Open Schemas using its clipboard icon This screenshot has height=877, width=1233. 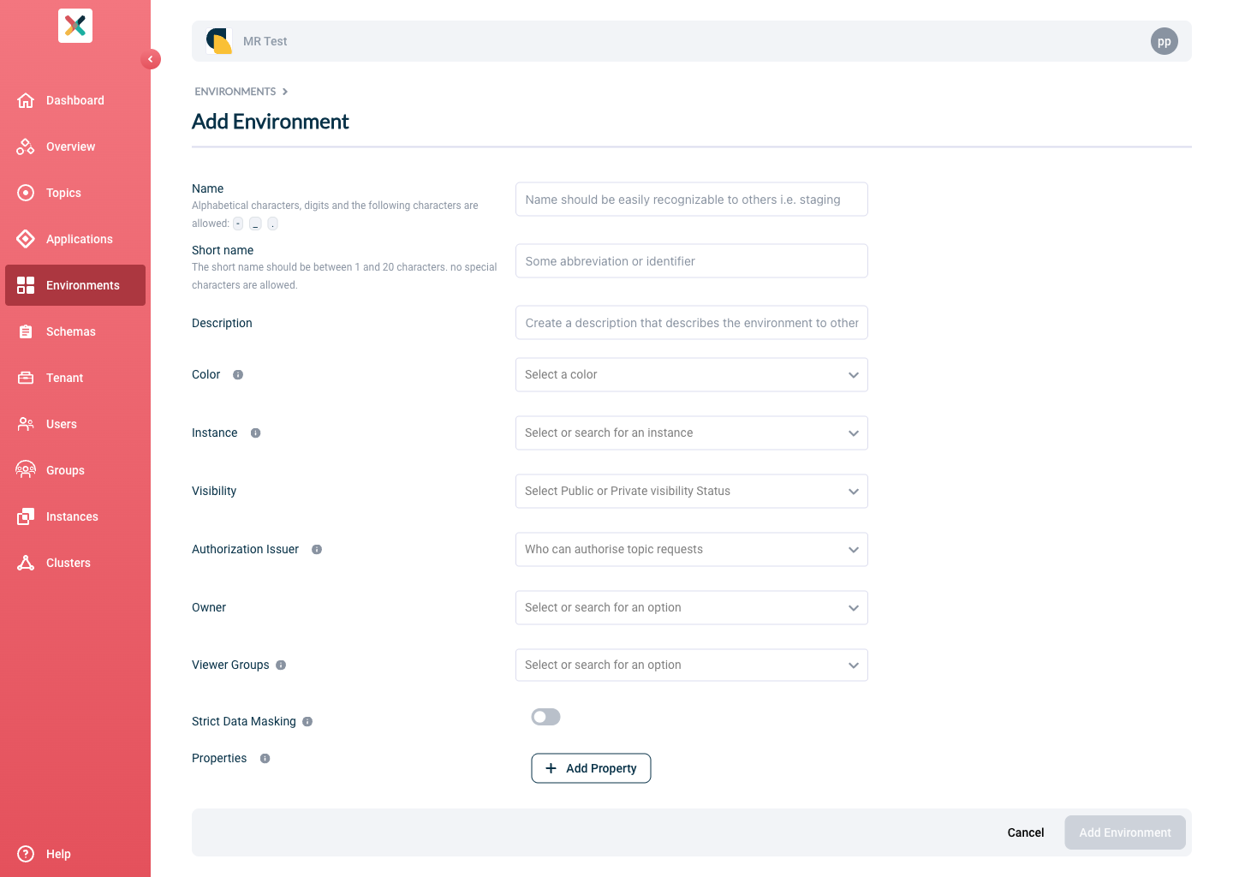tap(26, 331)
